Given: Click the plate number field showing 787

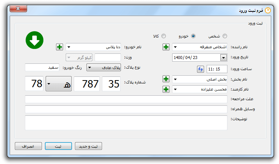Looking at the screenshot, I should pos(87,84).
